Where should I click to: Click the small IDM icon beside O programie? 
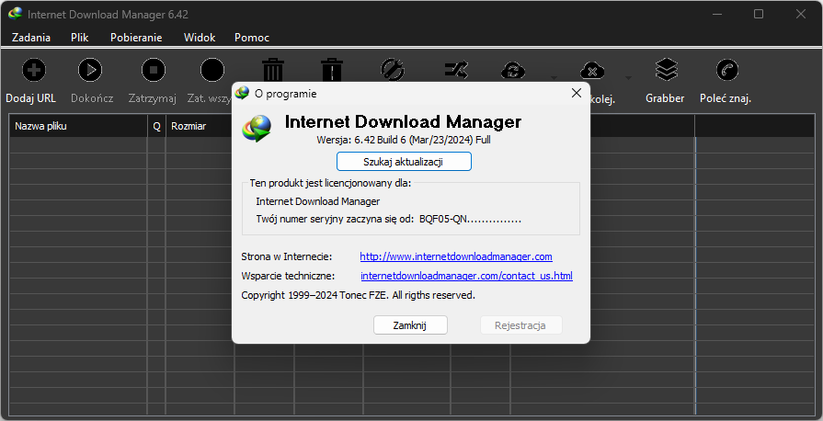(x=242, y=94)
